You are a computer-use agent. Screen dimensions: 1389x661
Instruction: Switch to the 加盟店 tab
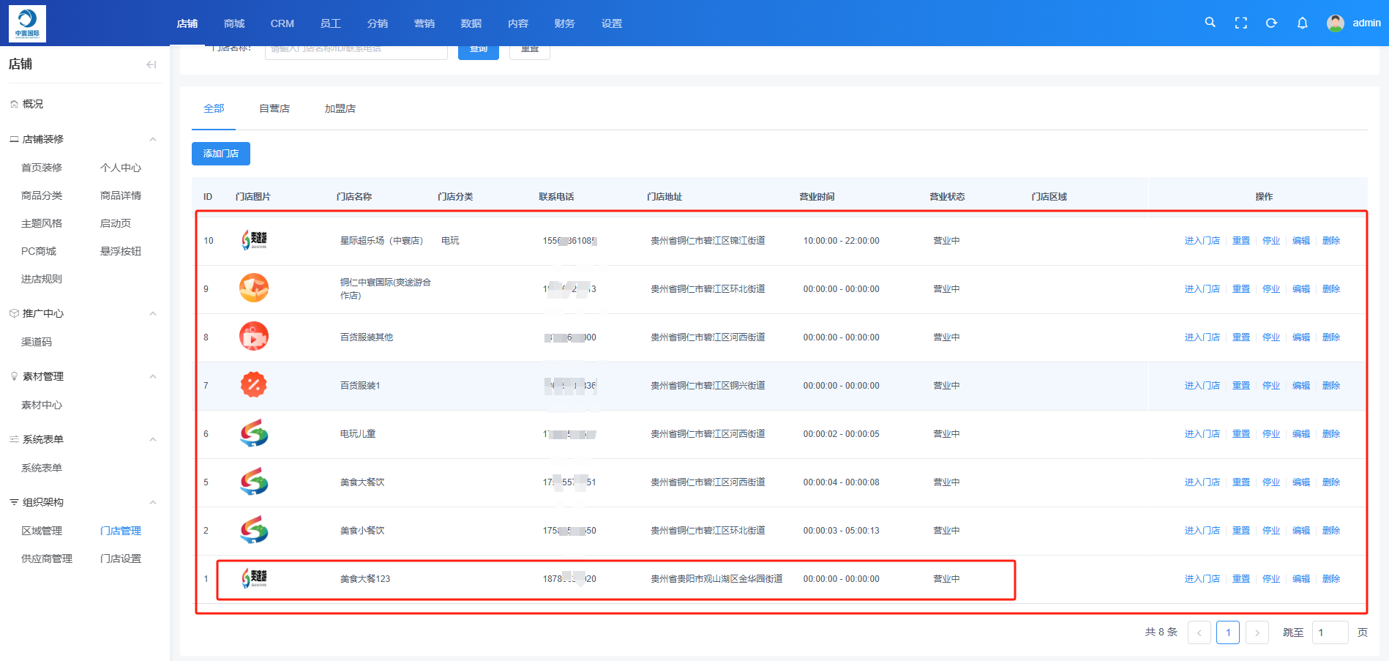pos(340,108)
